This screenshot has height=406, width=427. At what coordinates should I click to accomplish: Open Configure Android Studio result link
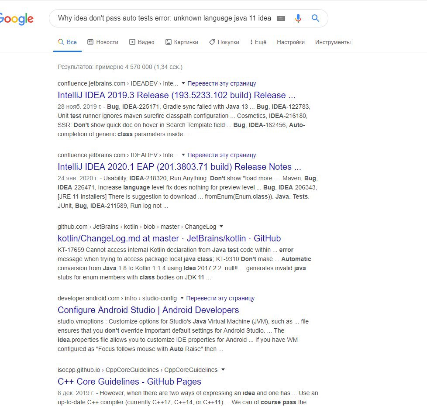(x=148, y=310)
